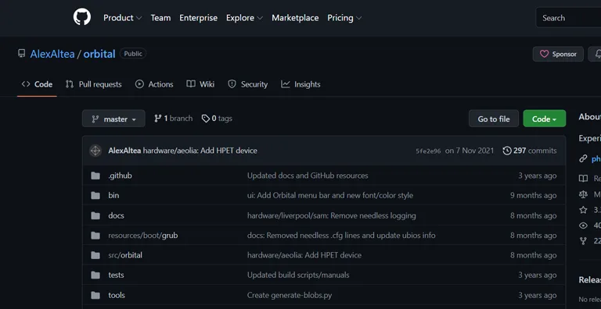Expand the green Code dropdown button
This screenshot has width=601, height=309.
pos(545,119)
